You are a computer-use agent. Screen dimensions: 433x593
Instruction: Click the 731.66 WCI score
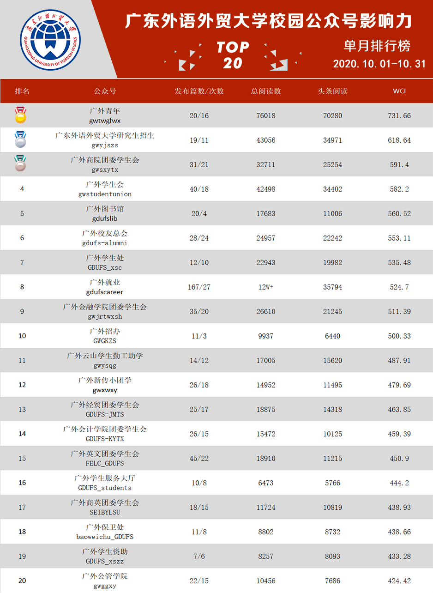point(399,115)
